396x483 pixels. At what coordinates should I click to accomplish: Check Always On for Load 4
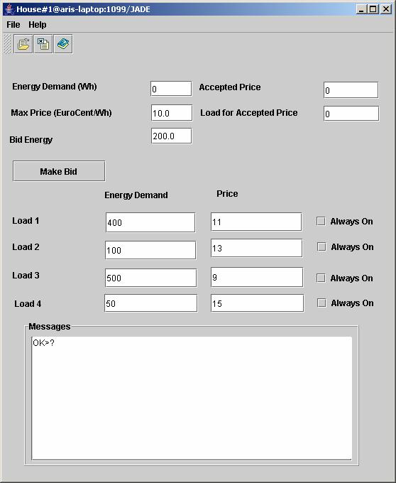tap(321, 303)
